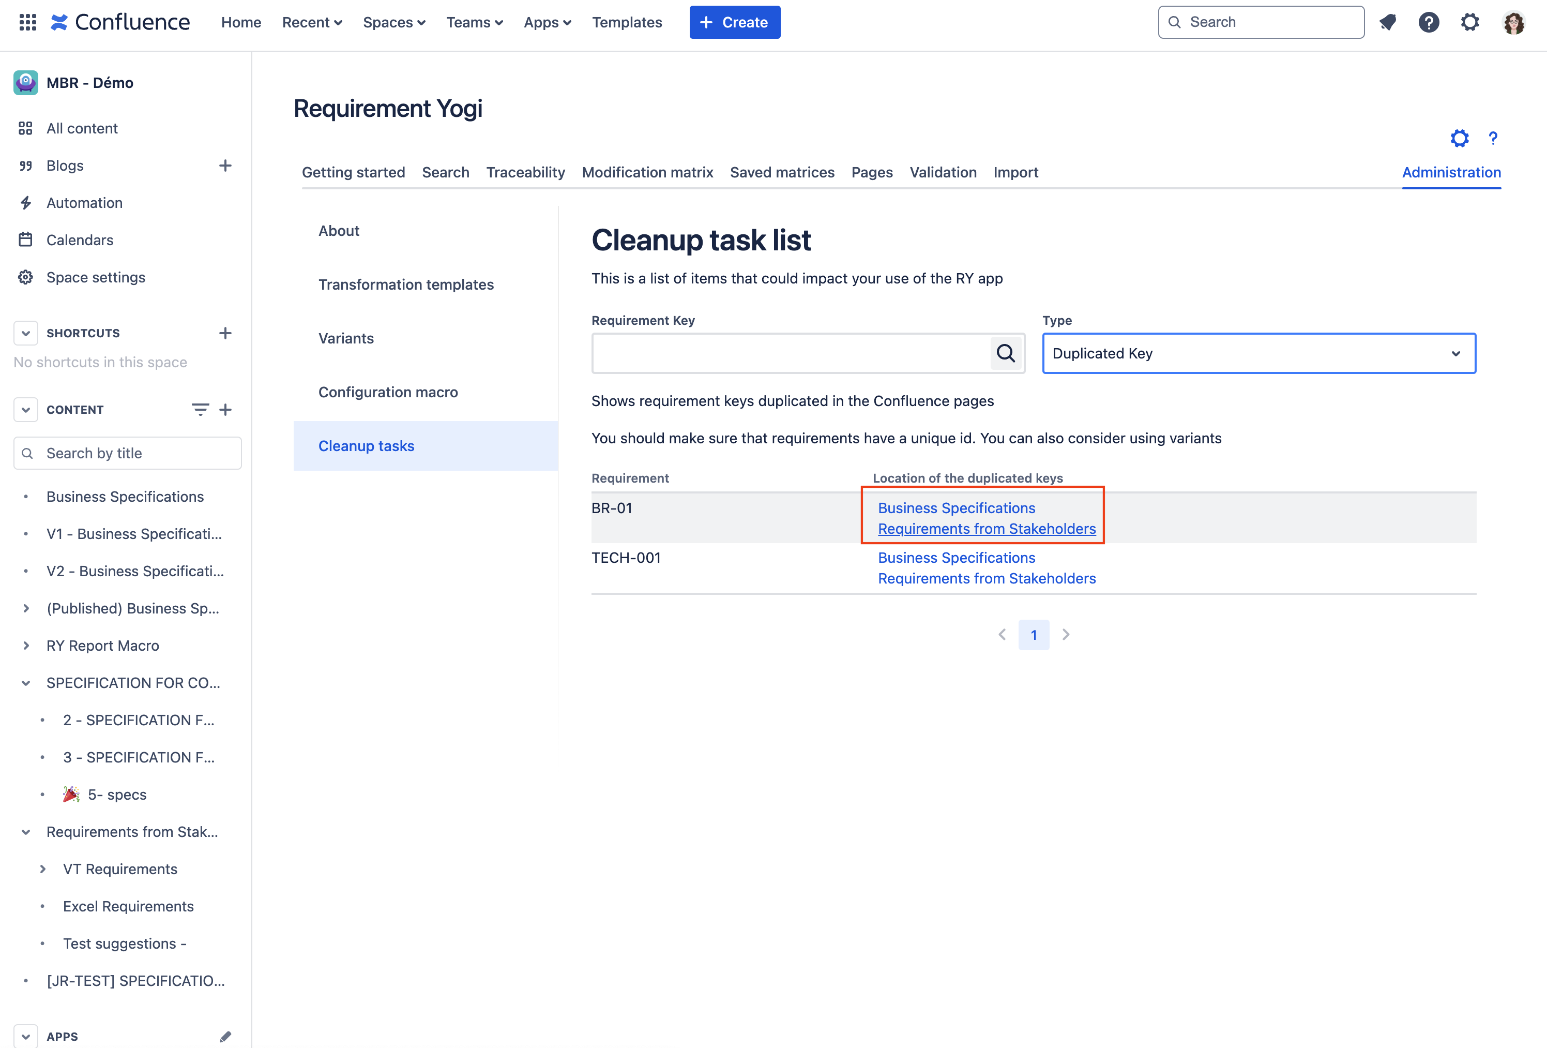Viewport: 1547px width, 1048px height.
Task: Click the blue Create button
Action: 734,22
